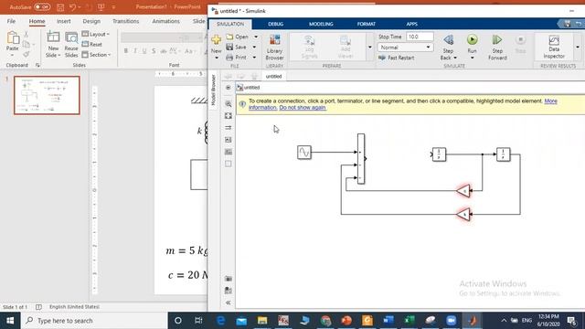Switch to the MODELING tab

(321, 24)
